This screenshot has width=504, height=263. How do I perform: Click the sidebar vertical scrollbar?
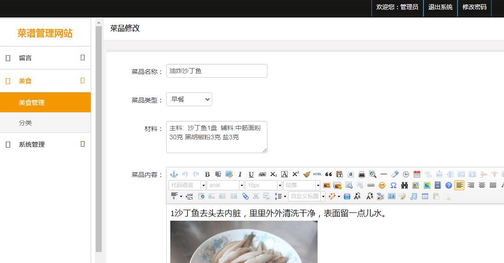[98, 139]
